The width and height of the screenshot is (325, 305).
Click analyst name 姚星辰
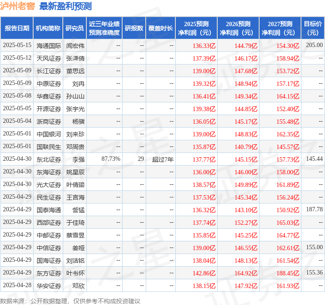tap(75, 172)
